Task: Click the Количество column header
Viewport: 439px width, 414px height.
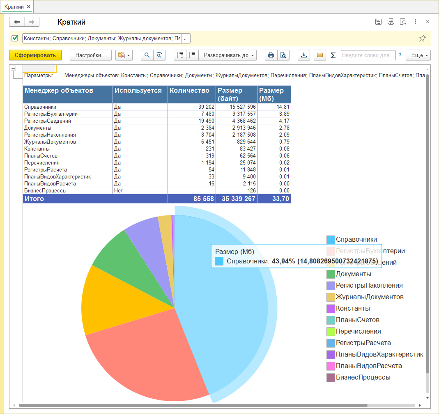Action: click(x=192, y=94)
